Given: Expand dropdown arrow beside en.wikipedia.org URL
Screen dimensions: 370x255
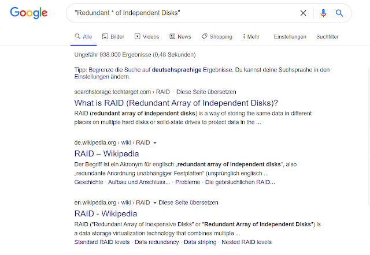Looking at the screenshot, I should click(x=155, y=202).
